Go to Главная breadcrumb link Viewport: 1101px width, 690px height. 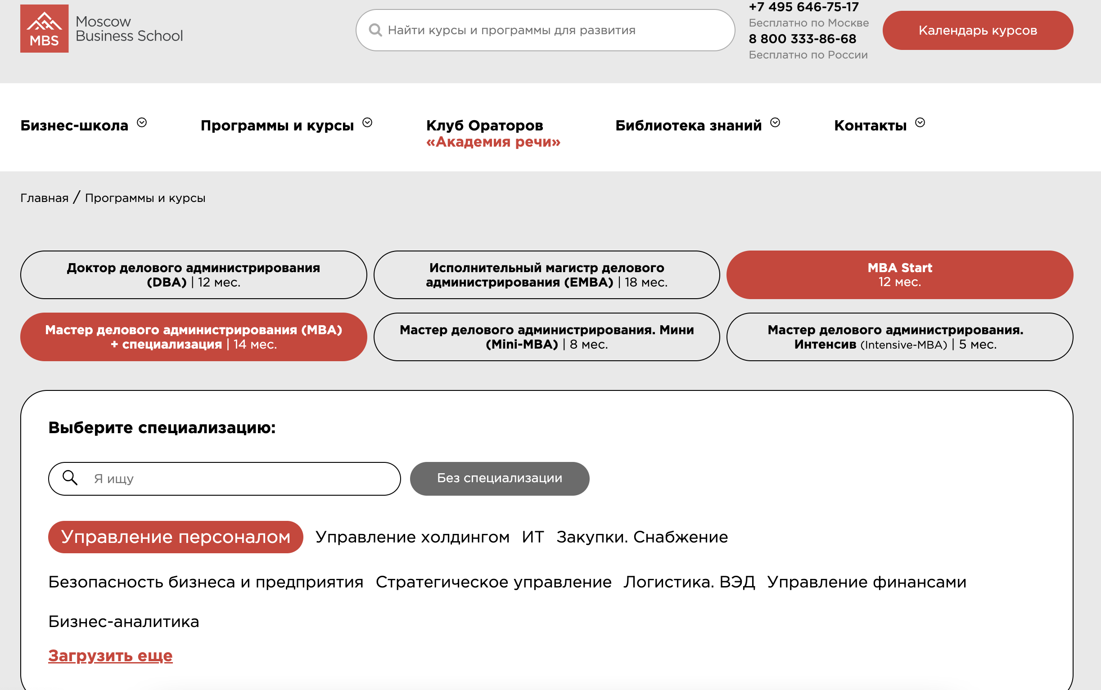[44, 198]
